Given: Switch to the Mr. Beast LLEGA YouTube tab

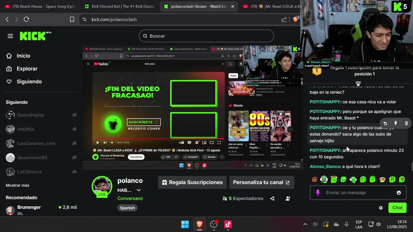Looking at the screenshot, I should click(x=271, y=6).
